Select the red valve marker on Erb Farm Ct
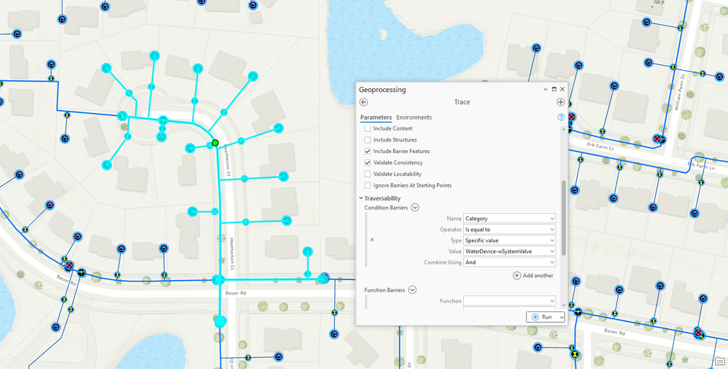This screenshot has width=728, height=369. click(657, 139)
